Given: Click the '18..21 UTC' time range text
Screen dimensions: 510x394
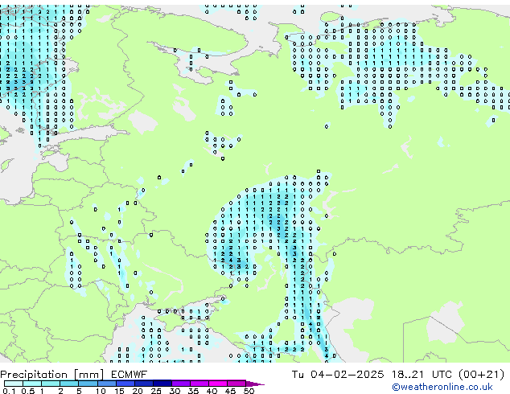Looking at the screenshot, I should click(422, 375).
